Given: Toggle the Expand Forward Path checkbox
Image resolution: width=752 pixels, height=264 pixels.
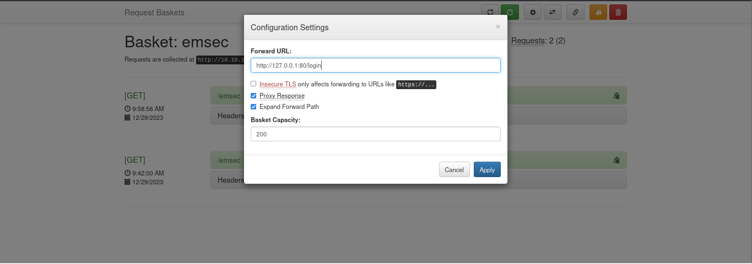Looking at the screenshot, I should click(x=253, y=107).
